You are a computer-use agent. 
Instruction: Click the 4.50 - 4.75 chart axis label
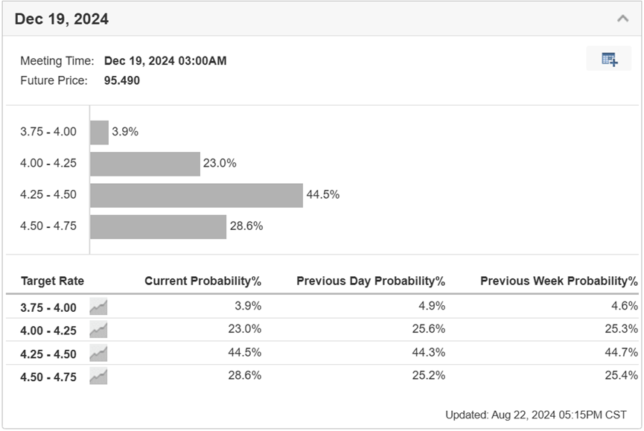48,226
